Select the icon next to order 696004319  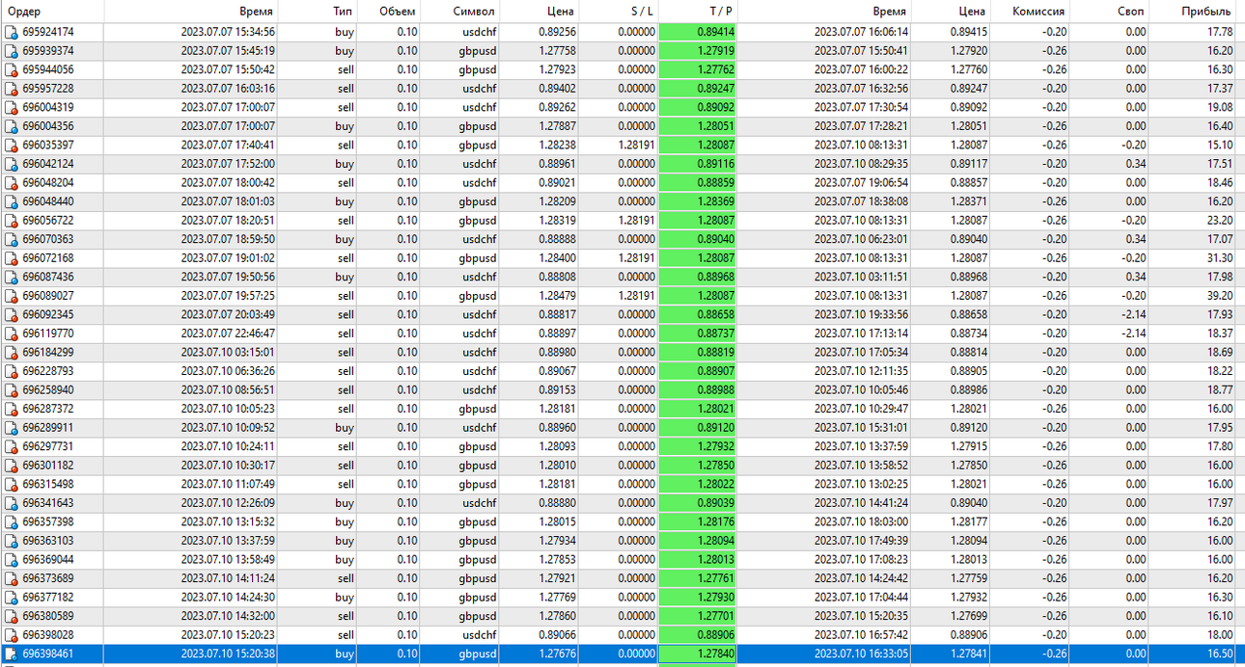tap(12, 107)
